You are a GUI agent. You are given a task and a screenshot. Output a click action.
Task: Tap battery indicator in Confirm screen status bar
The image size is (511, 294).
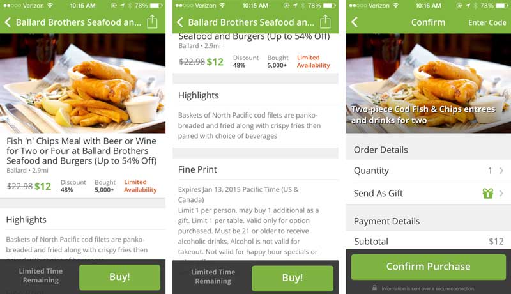click(x=502, y=6)
